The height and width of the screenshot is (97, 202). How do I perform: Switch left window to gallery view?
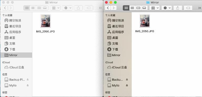[x=45, y=8]
